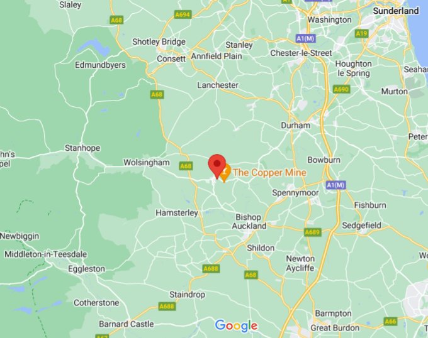428x338 pixels.
Task: Open The Copper Mine place label
Action: click(x=269, y=173)
